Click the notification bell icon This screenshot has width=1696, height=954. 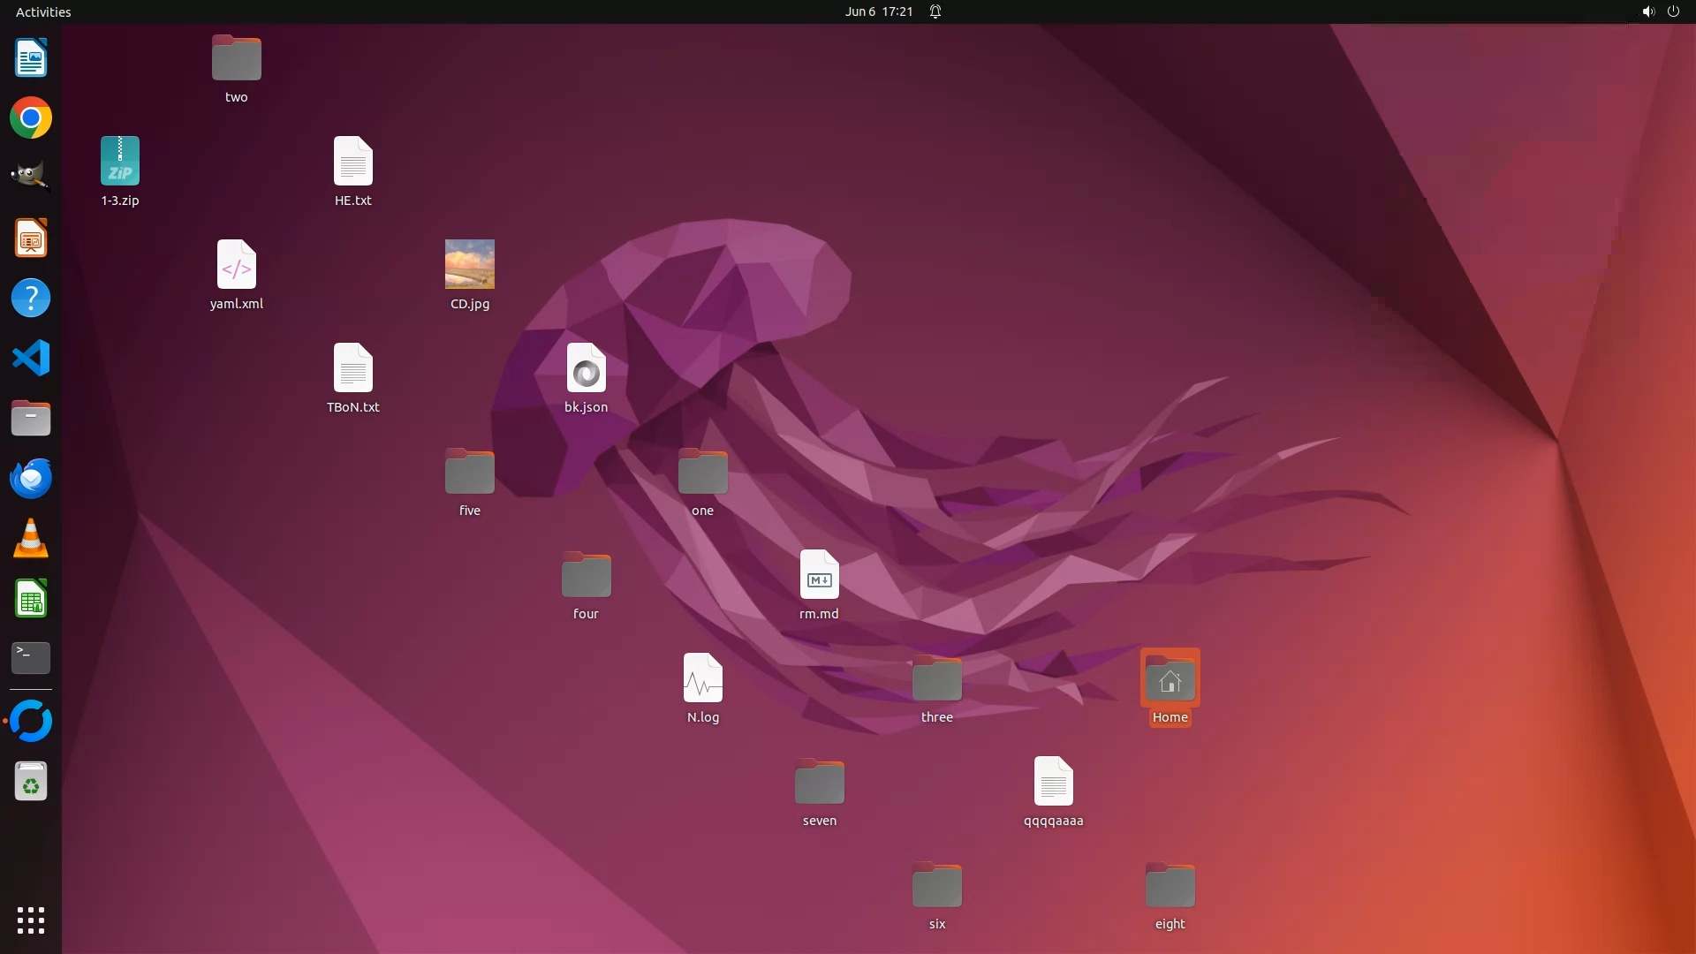(x=935, y=11)
